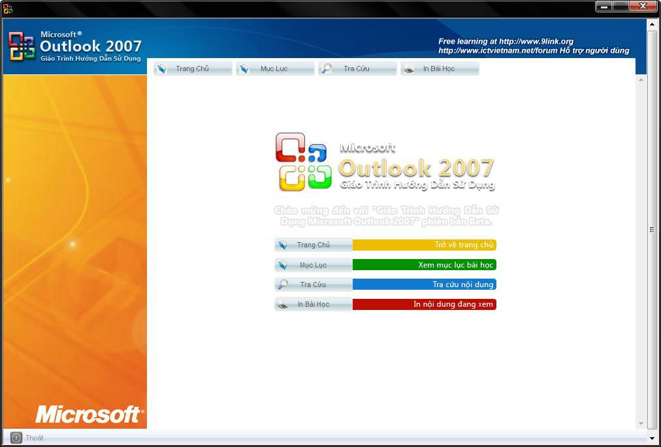Click the content pane scroll down arrow
The image size is (661, 447).
click(641, 424)
